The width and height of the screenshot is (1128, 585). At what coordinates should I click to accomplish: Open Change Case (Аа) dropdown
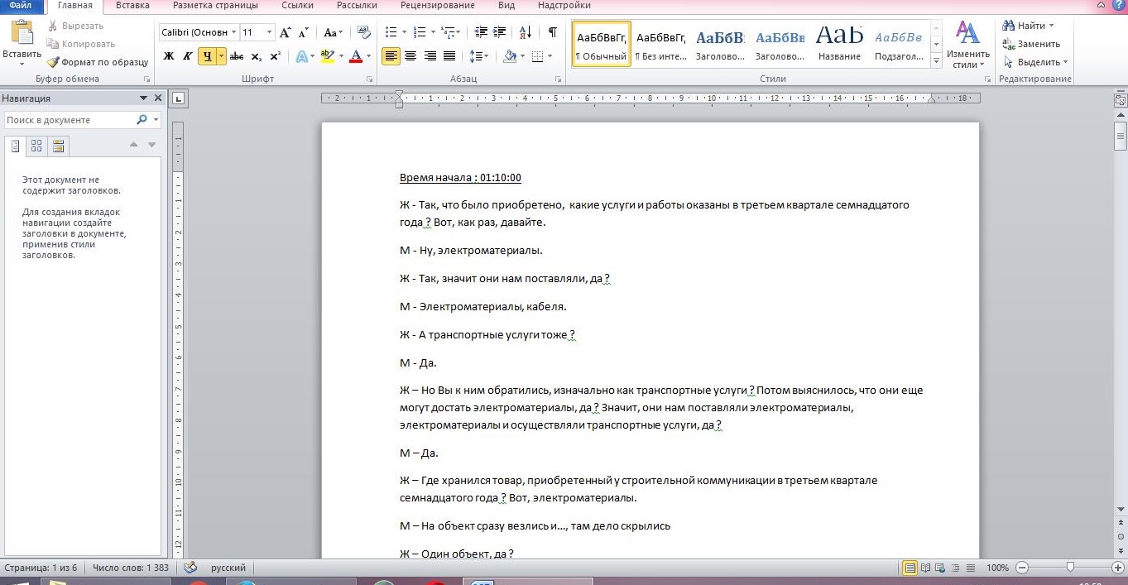333,33
